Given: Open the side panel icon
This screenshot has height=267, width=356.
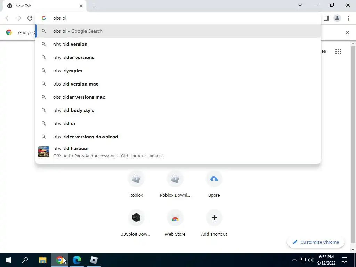Looking at the screenshot, I should [326, 18].
